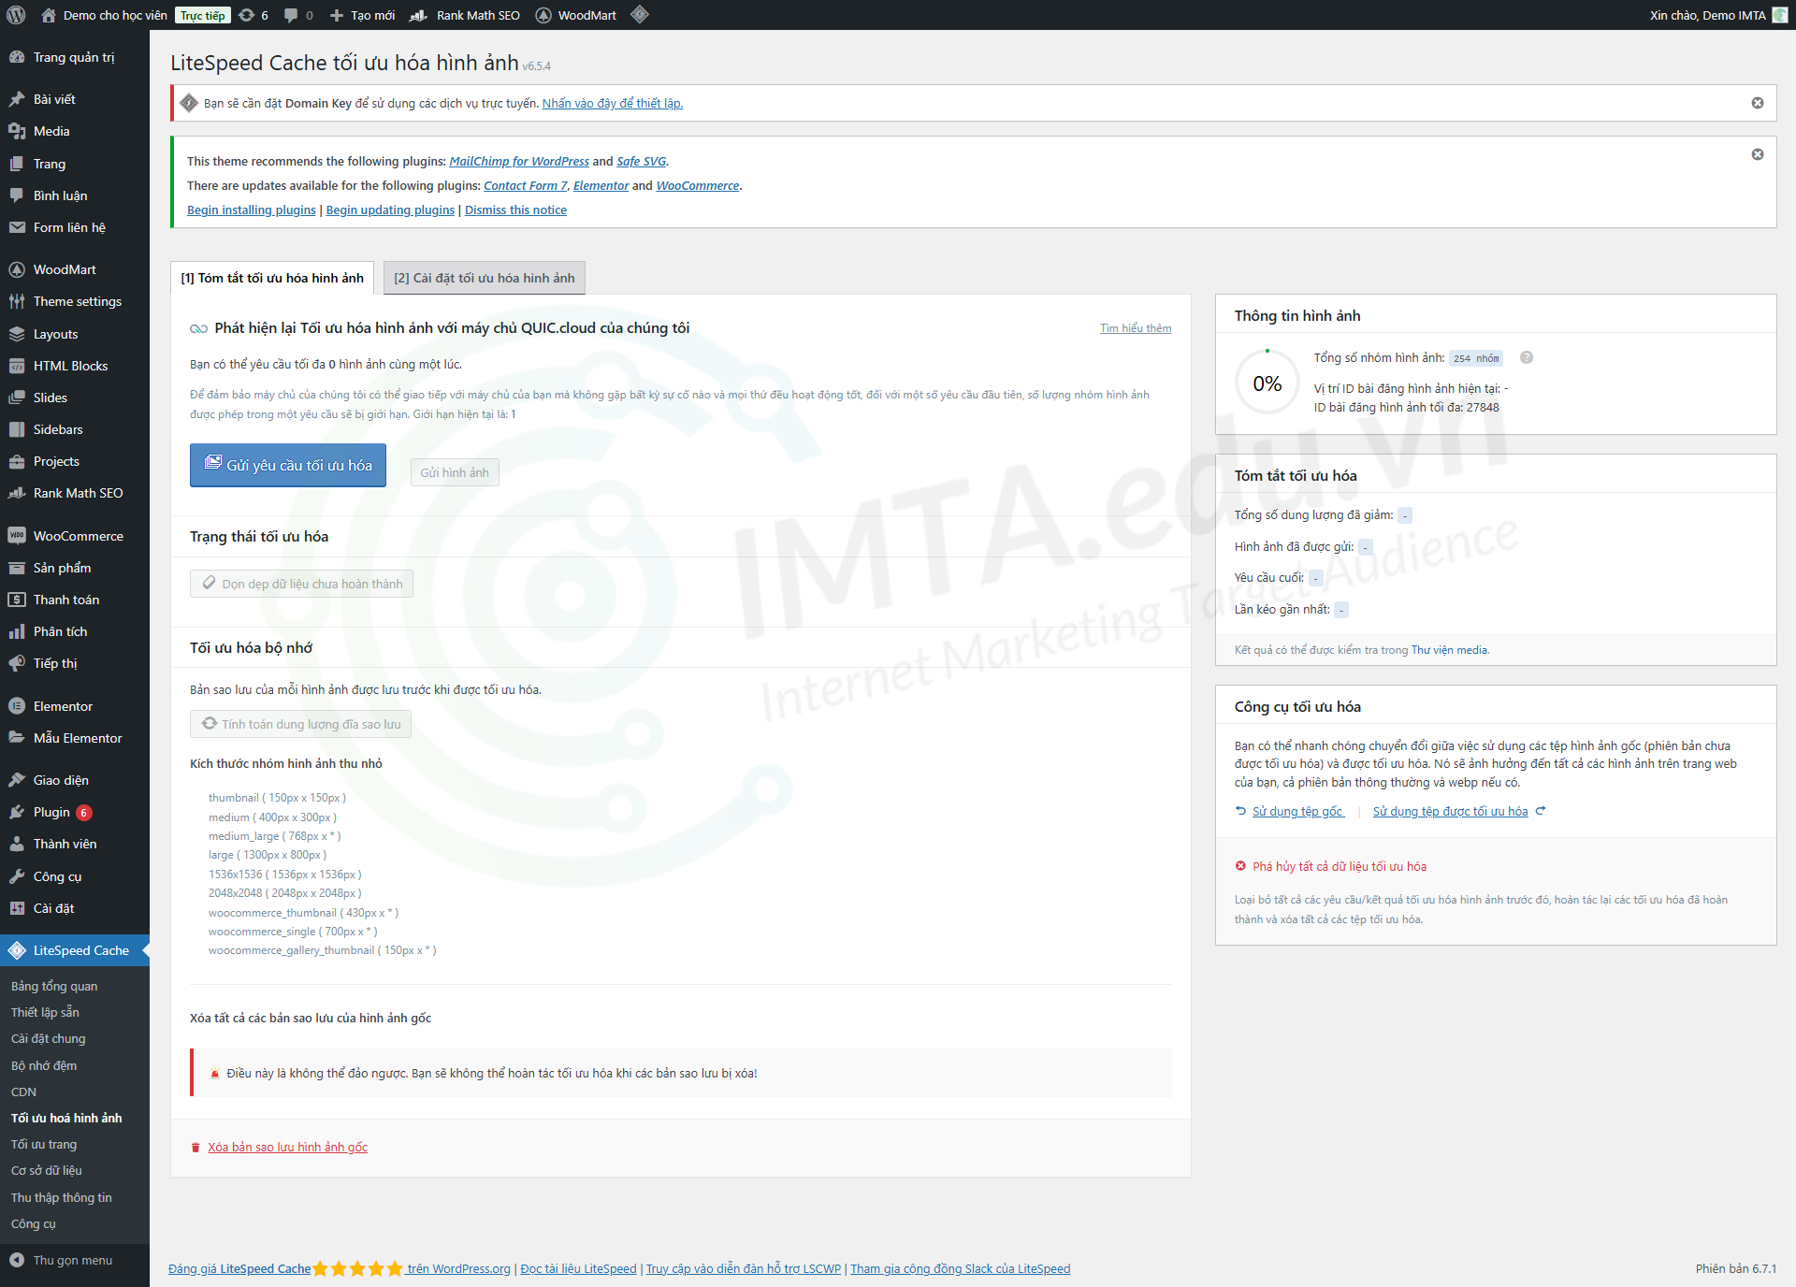
Task: Click the 0% optimization progress circle
Action: tap(1267, 383)
